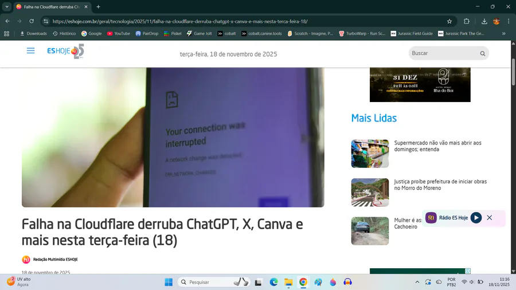Open the Jurassic Park The Ge... bookmark

click(461, 34)
